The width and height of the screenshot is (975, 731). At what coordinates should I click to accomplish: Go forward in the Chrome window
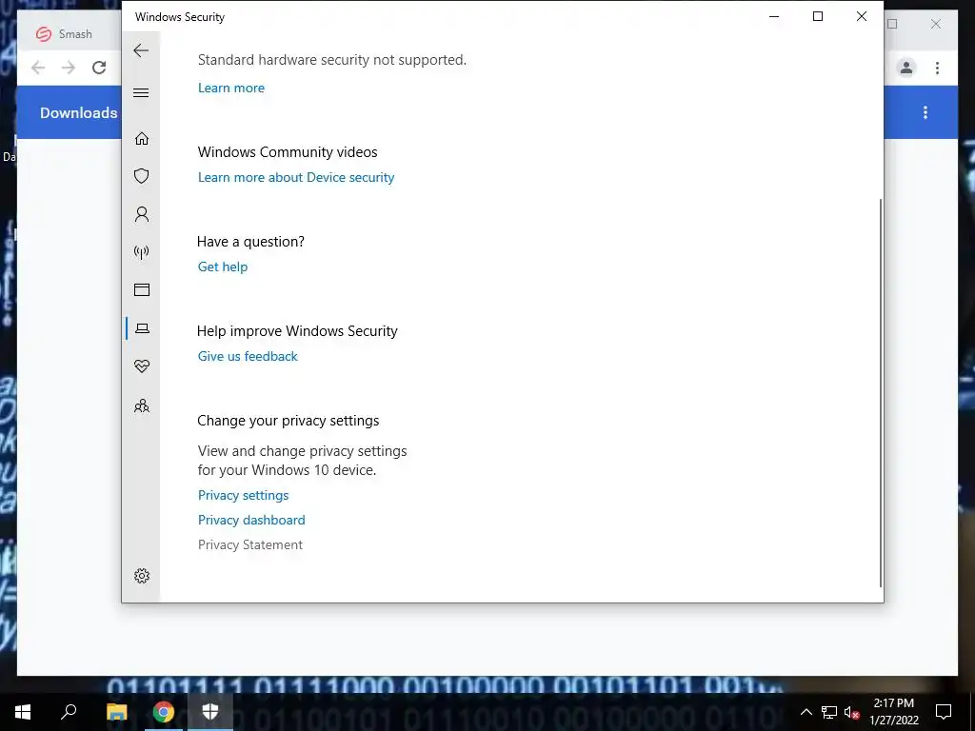click(x=69, y=68)
